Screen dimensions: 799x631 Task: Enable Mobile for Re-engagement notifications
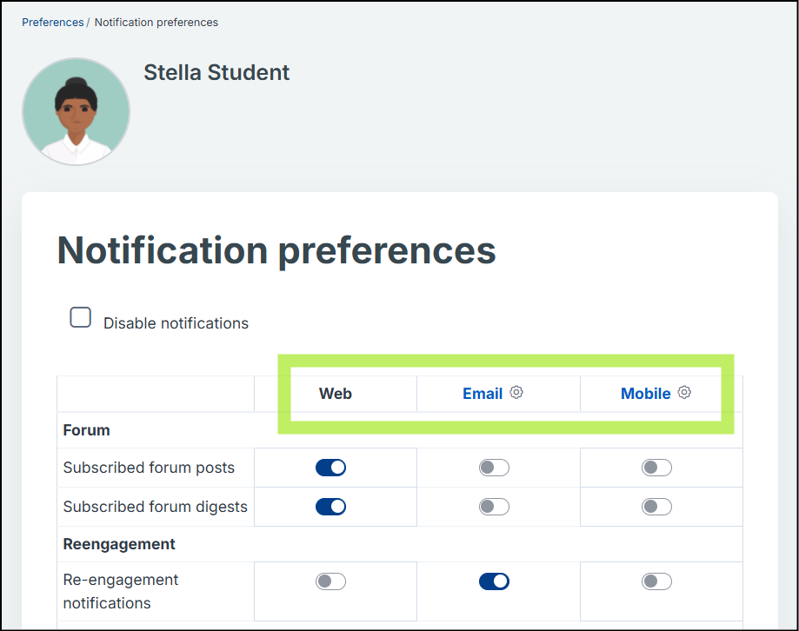[x=656, y=581]
